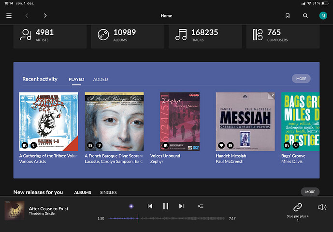333x232 pixels.
Task: Open title Bags' Groove
Action: 293,156
